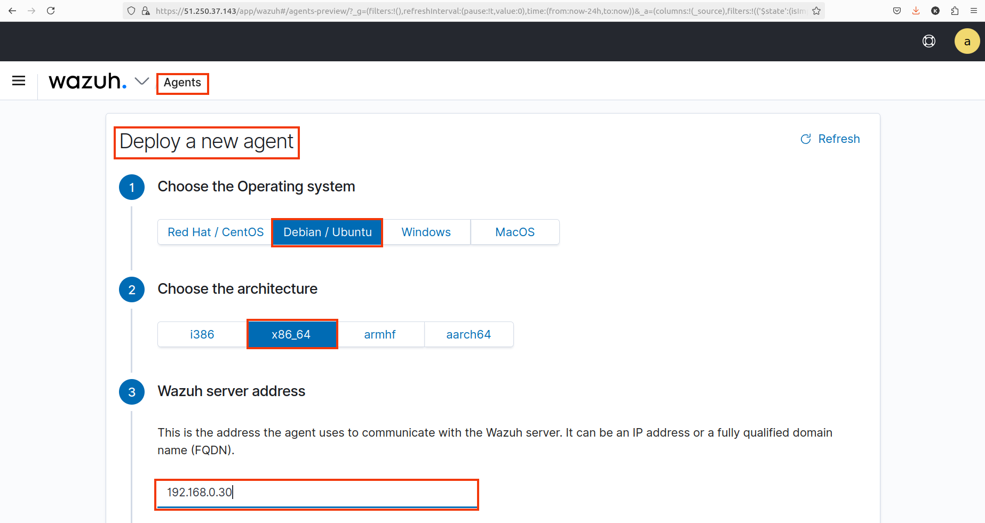Bookmark this page with the star icon
This screenshot has height=523, width=985.
tap(816, 11)
